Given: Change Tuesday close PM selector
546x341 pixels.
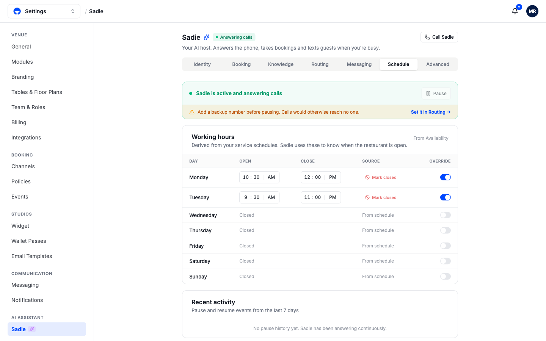Looking at the screenshot, I should tap(333, 197).
